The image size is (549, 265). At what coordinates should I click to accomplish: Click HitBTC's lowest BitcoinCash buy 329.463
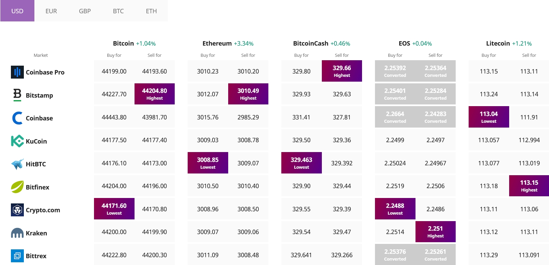point(301,163)
